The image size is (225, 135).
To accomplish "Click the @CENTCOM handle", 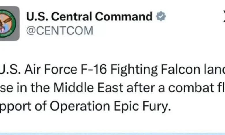I will tap(60, 30).
